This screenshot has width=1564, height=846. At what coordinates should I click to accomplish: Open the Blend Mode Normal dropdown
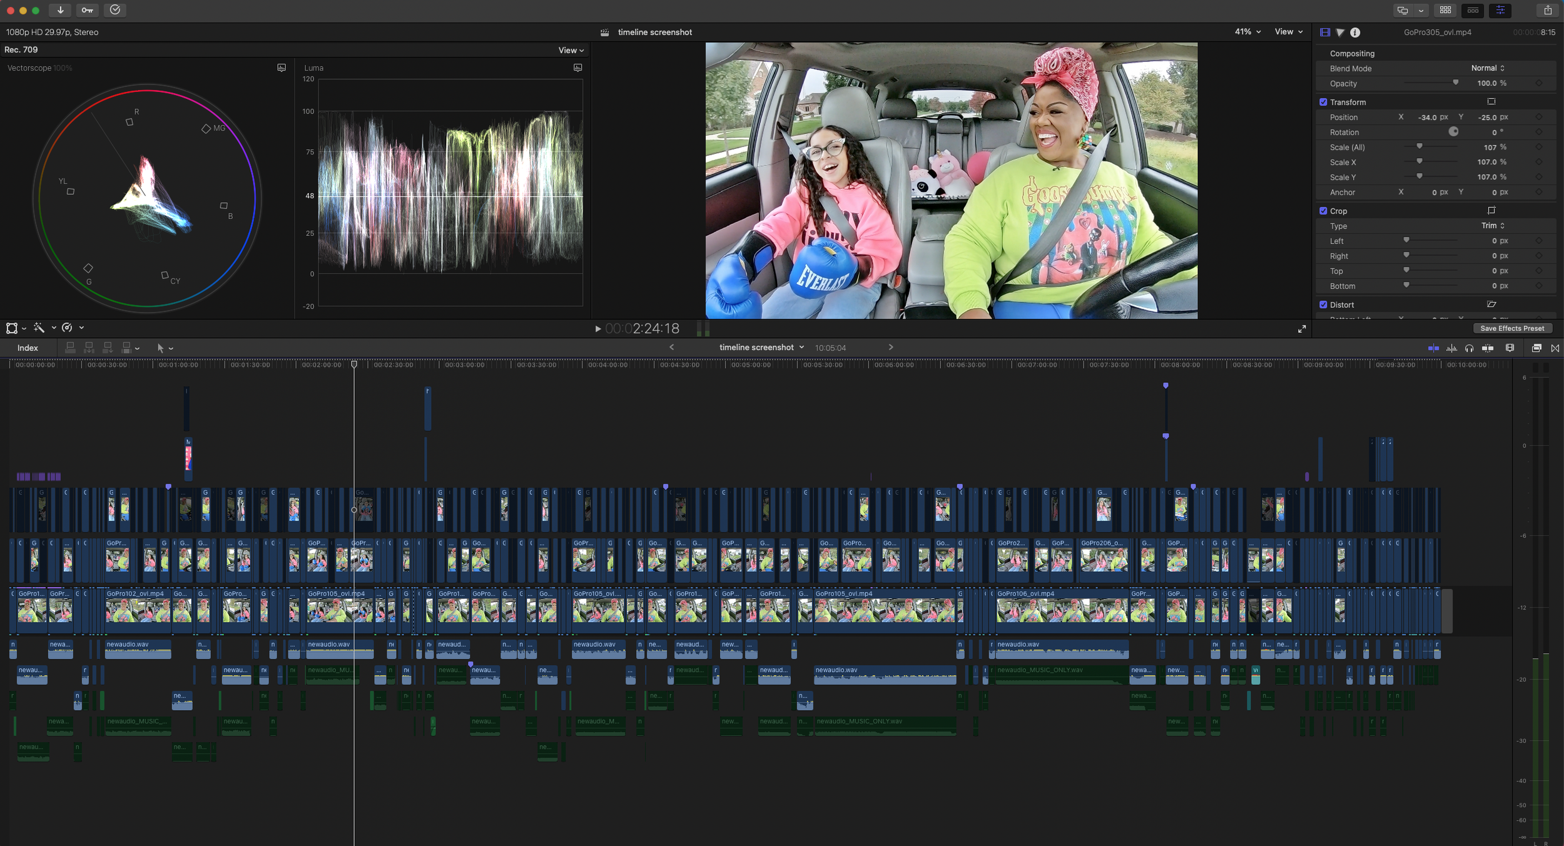pos(1488,68)
